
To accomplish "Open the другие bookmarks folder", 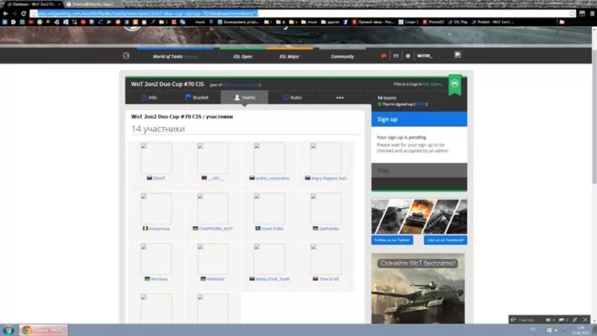I will 330,22.
